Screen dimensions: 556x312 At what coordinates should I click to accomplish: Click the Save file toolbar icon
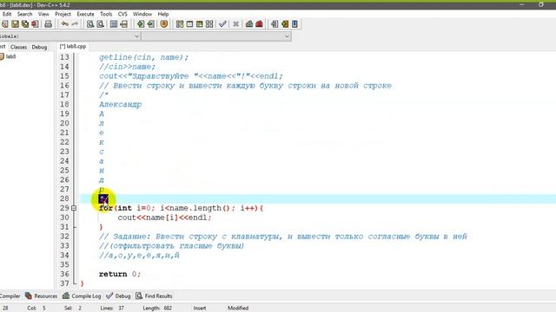(x=16, y=24)
